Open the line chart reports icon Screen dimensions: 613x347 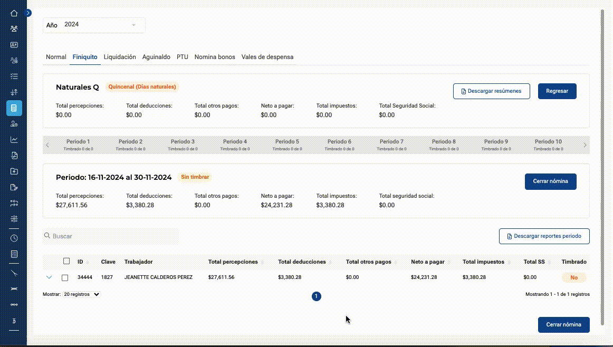click(14, 140)
